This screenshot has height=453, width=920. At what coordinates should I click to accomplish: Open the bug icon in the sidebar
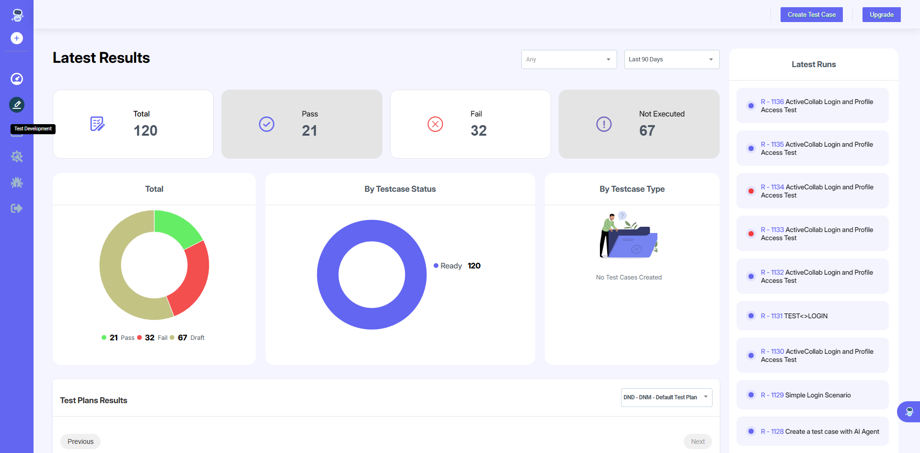(x=17, y=183)
